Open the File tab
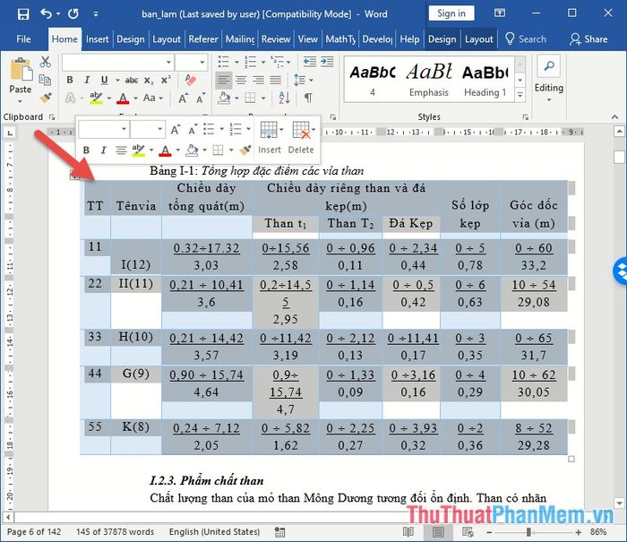This screenshot has width=627, height=542. pos(23,39)
